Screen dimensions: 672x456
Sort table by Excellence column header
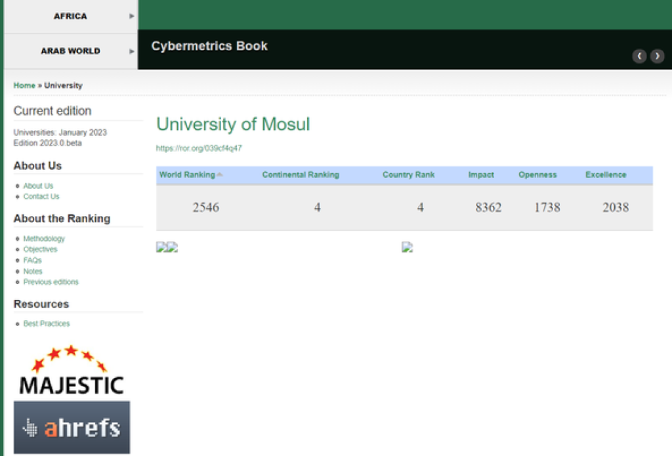pyautogui.click(x=606, y=175)
